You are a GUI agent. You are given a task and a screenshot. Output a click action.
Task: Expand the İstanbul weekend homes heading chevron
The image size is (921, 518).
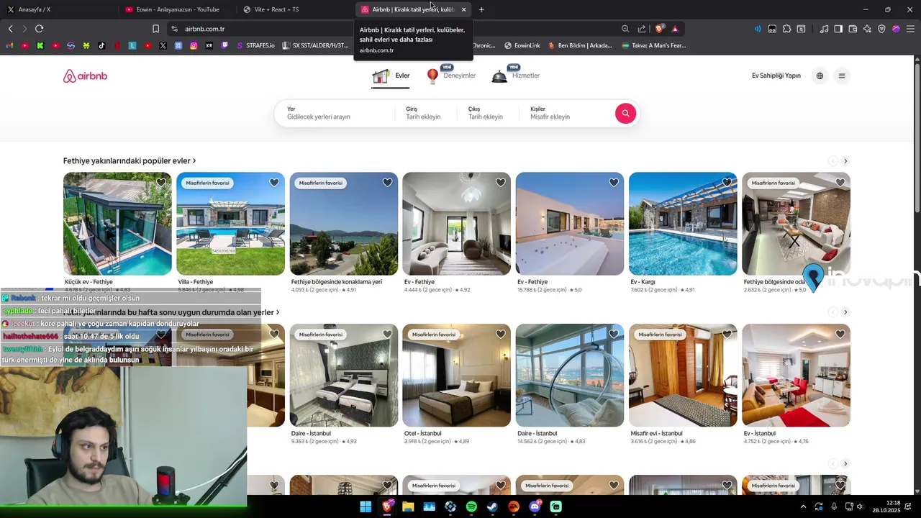[278, 313]
